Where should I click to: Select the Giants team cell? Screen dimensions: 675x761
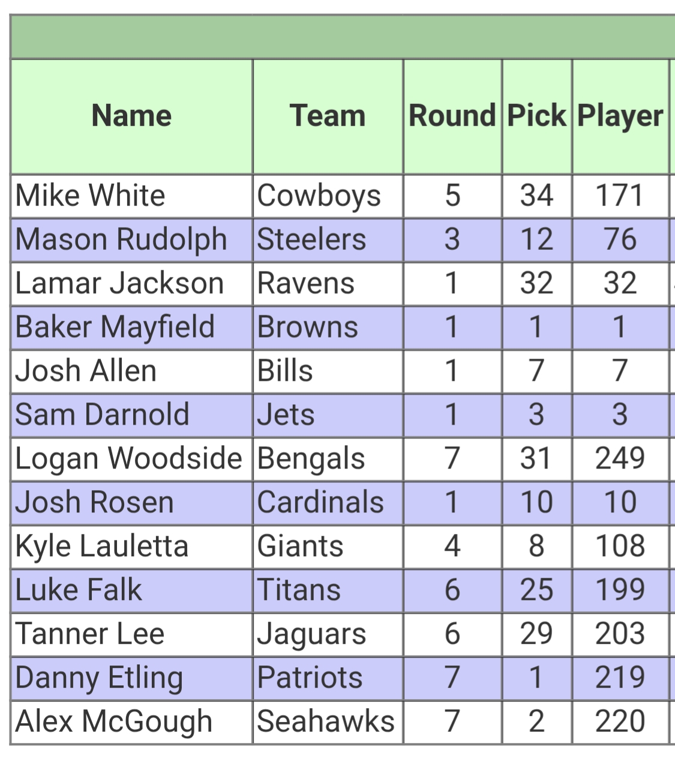(x=300, y=547)
